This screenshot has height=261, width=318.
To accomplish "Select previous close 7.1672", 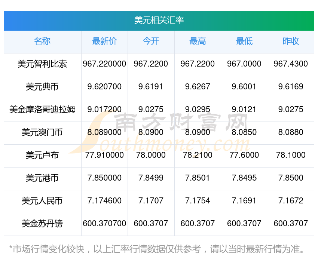I will (291, 201).
